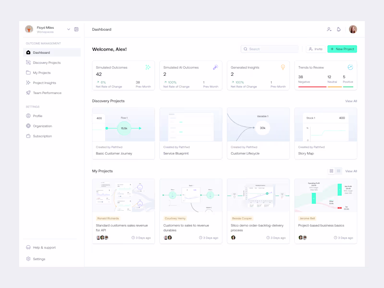The height and width of the screenshot is (288, 384).
Task: Expand the workspace switcher for Floyd Miles
Action: click(69, 29)
